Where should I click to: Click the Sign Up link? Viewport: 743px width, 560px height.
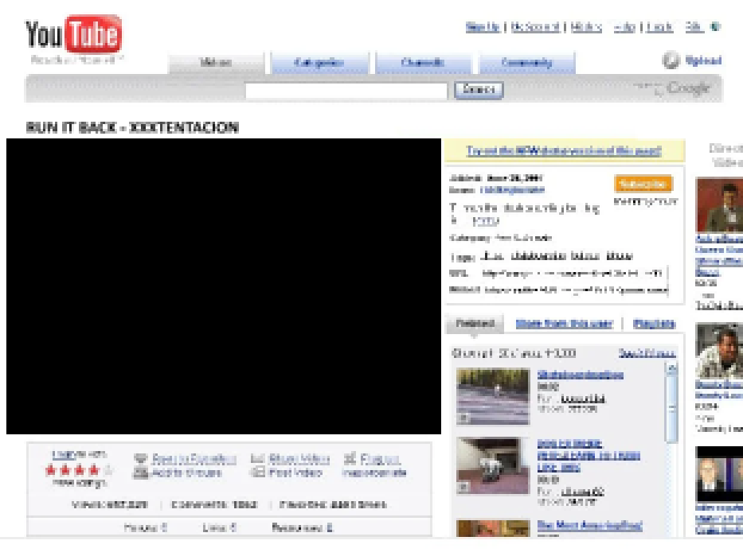pyautogui.click(x=483, y=27)
